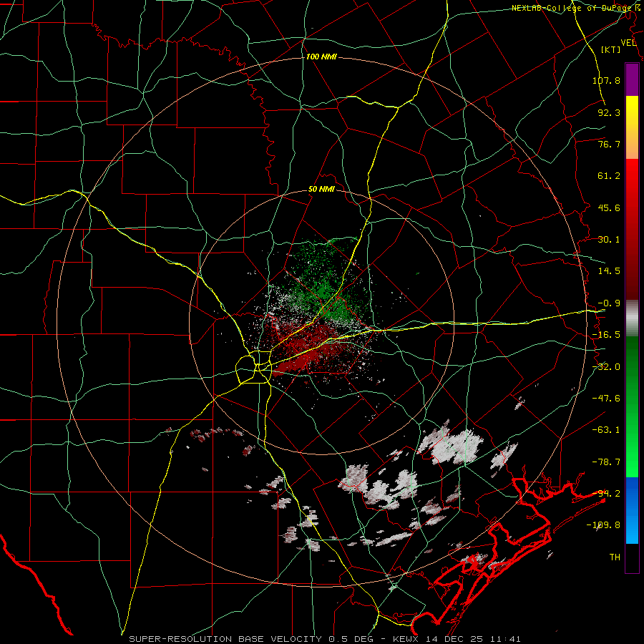Select the -63.1 scale value
The height and width of the screenshot is (644, 644).
click(606, 430)
